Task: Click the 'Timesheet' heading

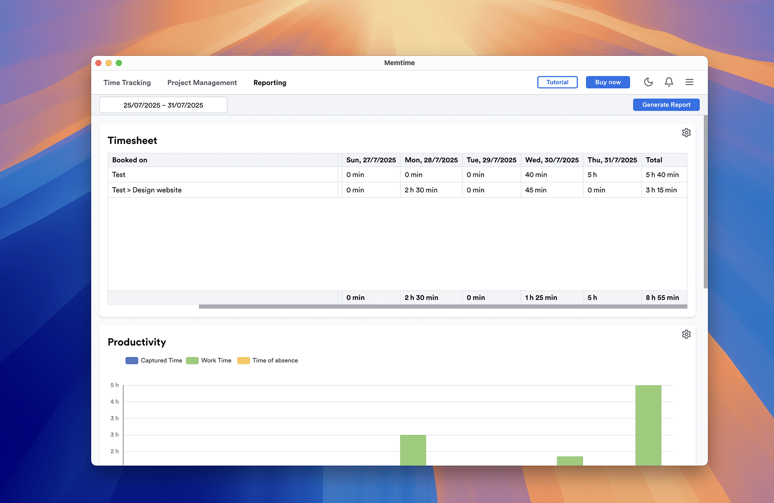Action: pyautogui.click(x=132, y=140)
